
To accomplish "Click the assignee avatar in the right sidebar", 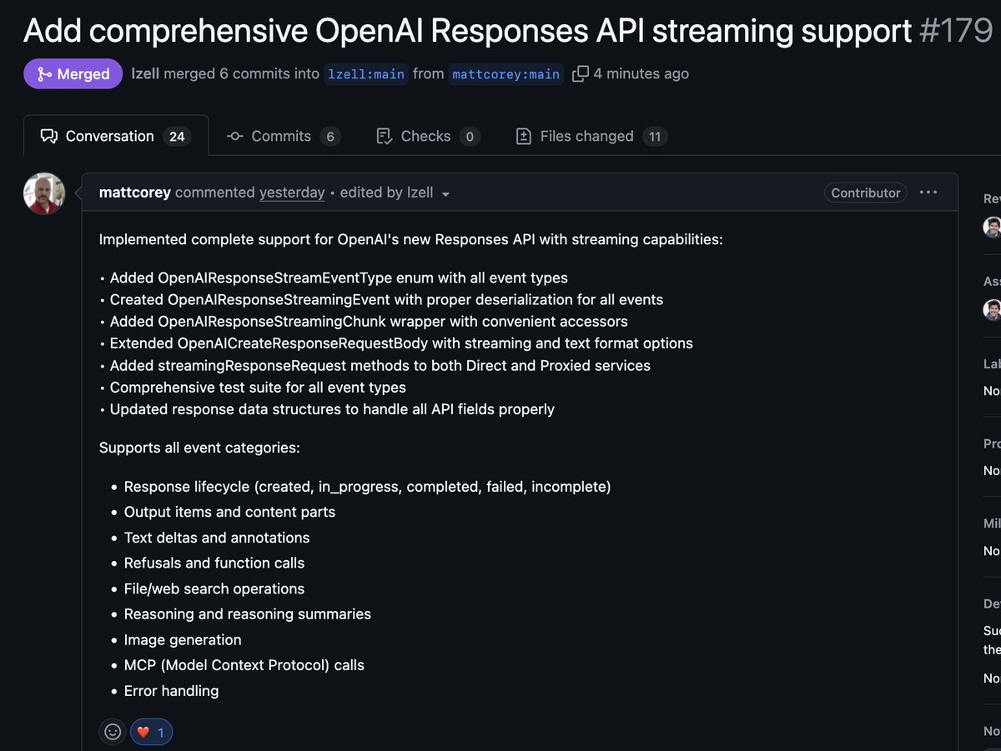I will 993,309.
